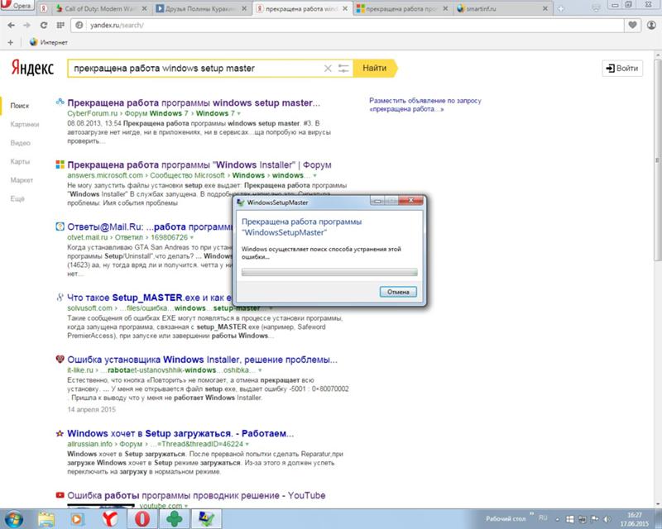
Task: Open a new browser tab
Action: [561, 9]
